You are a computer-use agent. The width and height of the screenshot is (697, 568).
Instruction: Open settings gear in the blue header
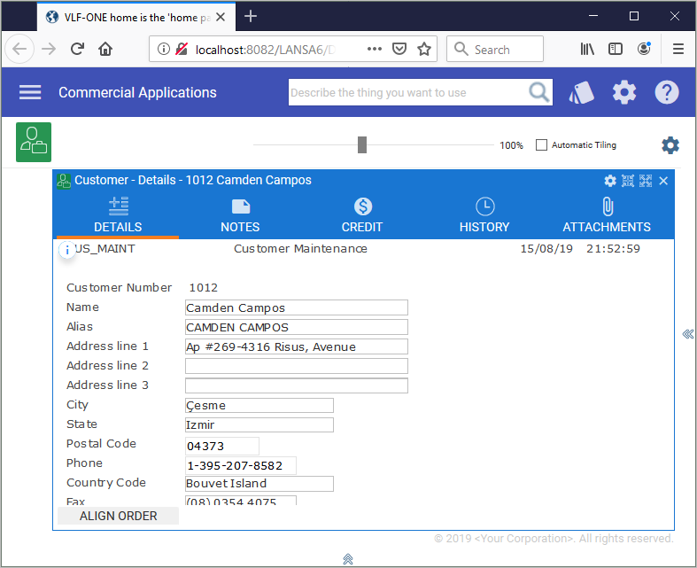624,92
